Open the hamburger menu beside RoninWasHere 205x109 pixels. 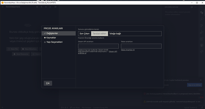click(x=2, y=7)
